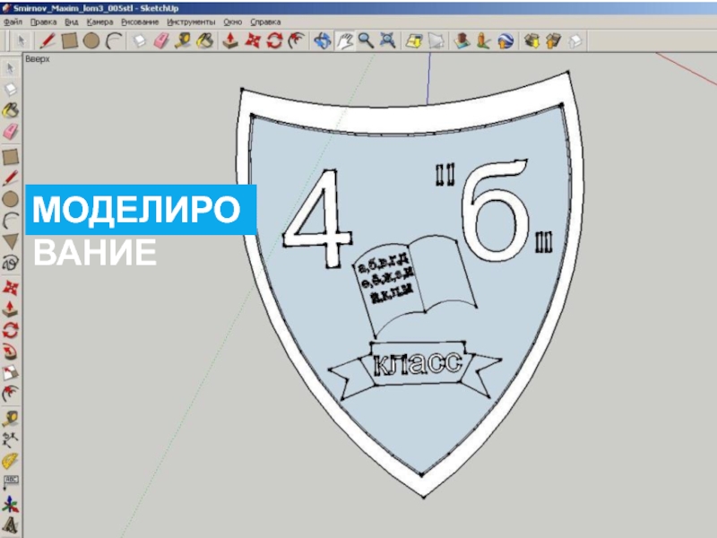Open the Камера menu
Screen dimensions: 717x538
click(x=99, y=22)
